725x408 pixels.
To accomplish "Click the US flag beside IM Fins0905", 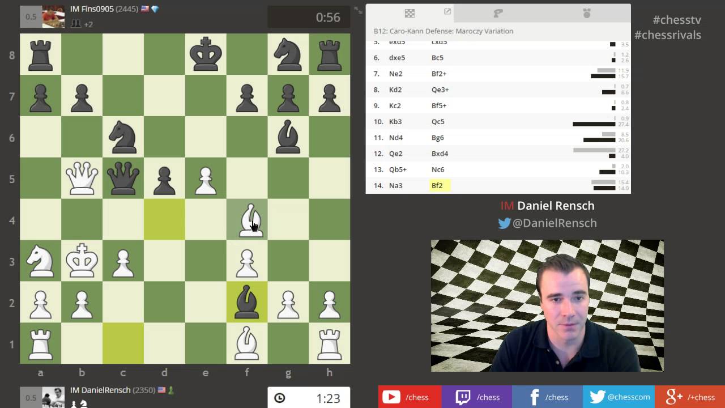I will [146, 9].
